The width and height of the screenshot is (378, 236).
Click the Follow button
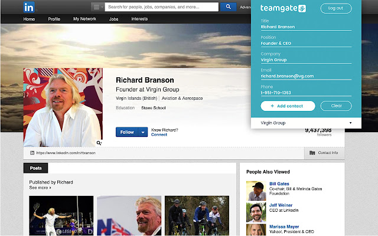127,132
